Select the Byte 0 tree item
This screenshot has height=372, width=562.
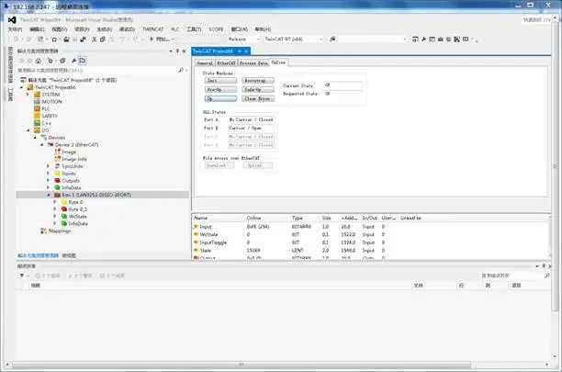pyautogui.click(x=75, y=202)
